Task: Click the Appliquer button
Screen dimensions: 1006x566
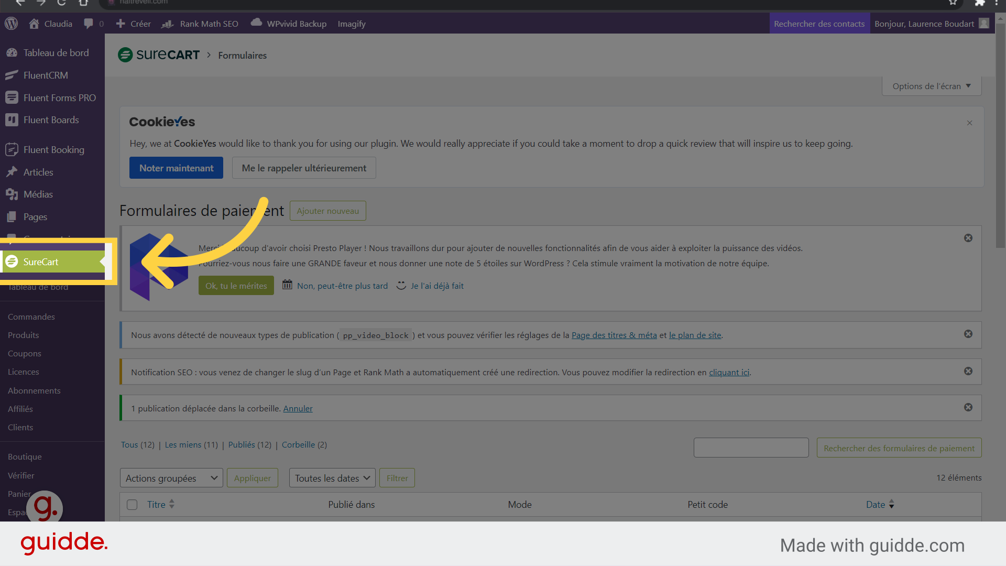Action: point(253,478)
